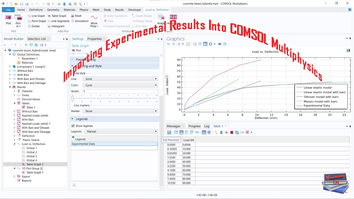The width and height of the screenshot is (354, 199).
Task: Select the Experimental Data legend cell
Action: 114,144
